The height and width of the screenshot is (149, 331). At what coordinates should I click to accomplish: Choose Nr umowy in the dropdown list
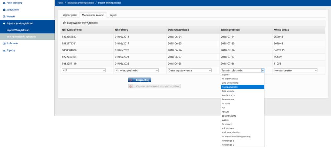(243, 124)
